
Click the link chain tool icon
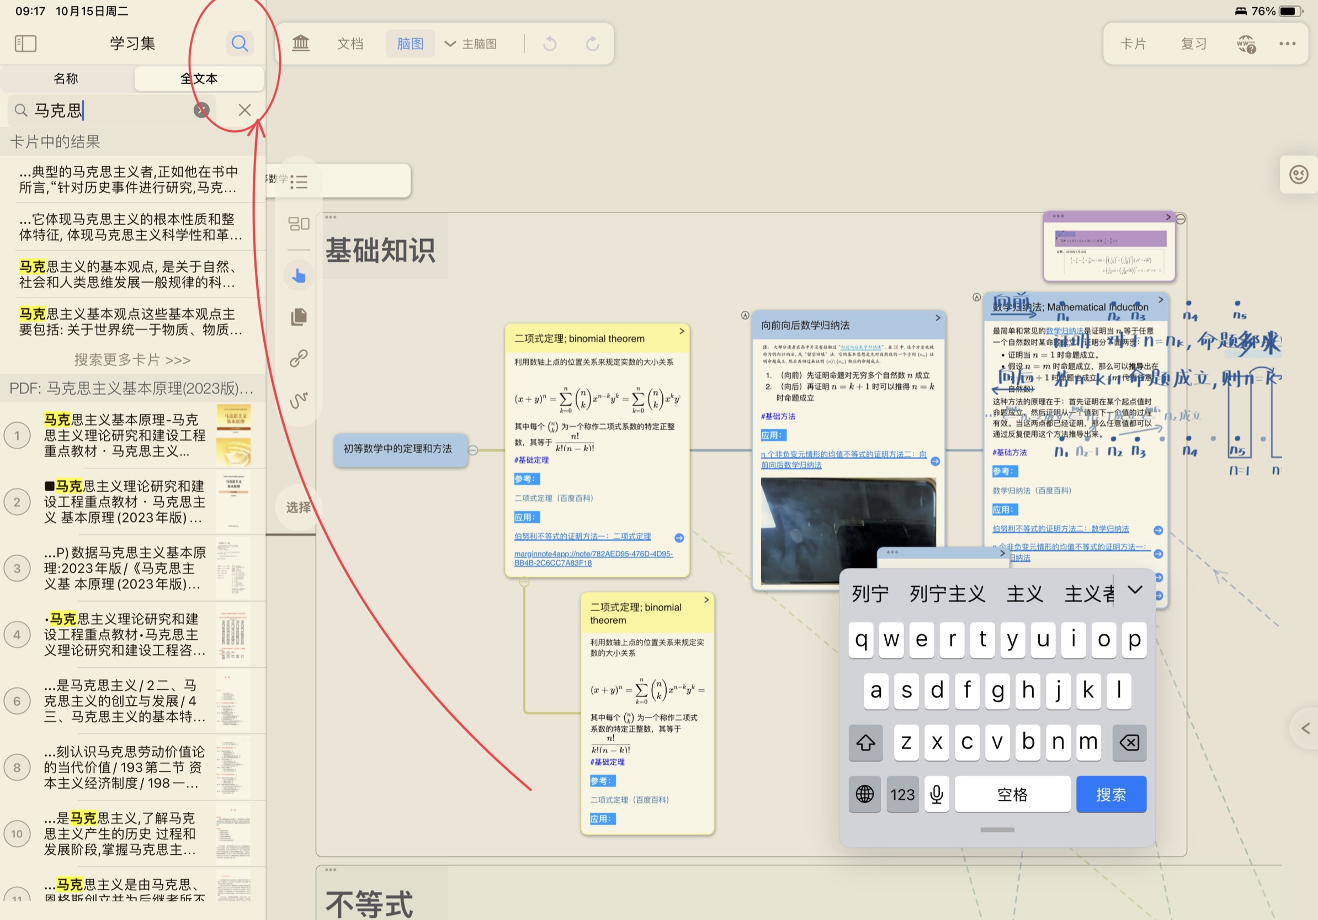299,358
